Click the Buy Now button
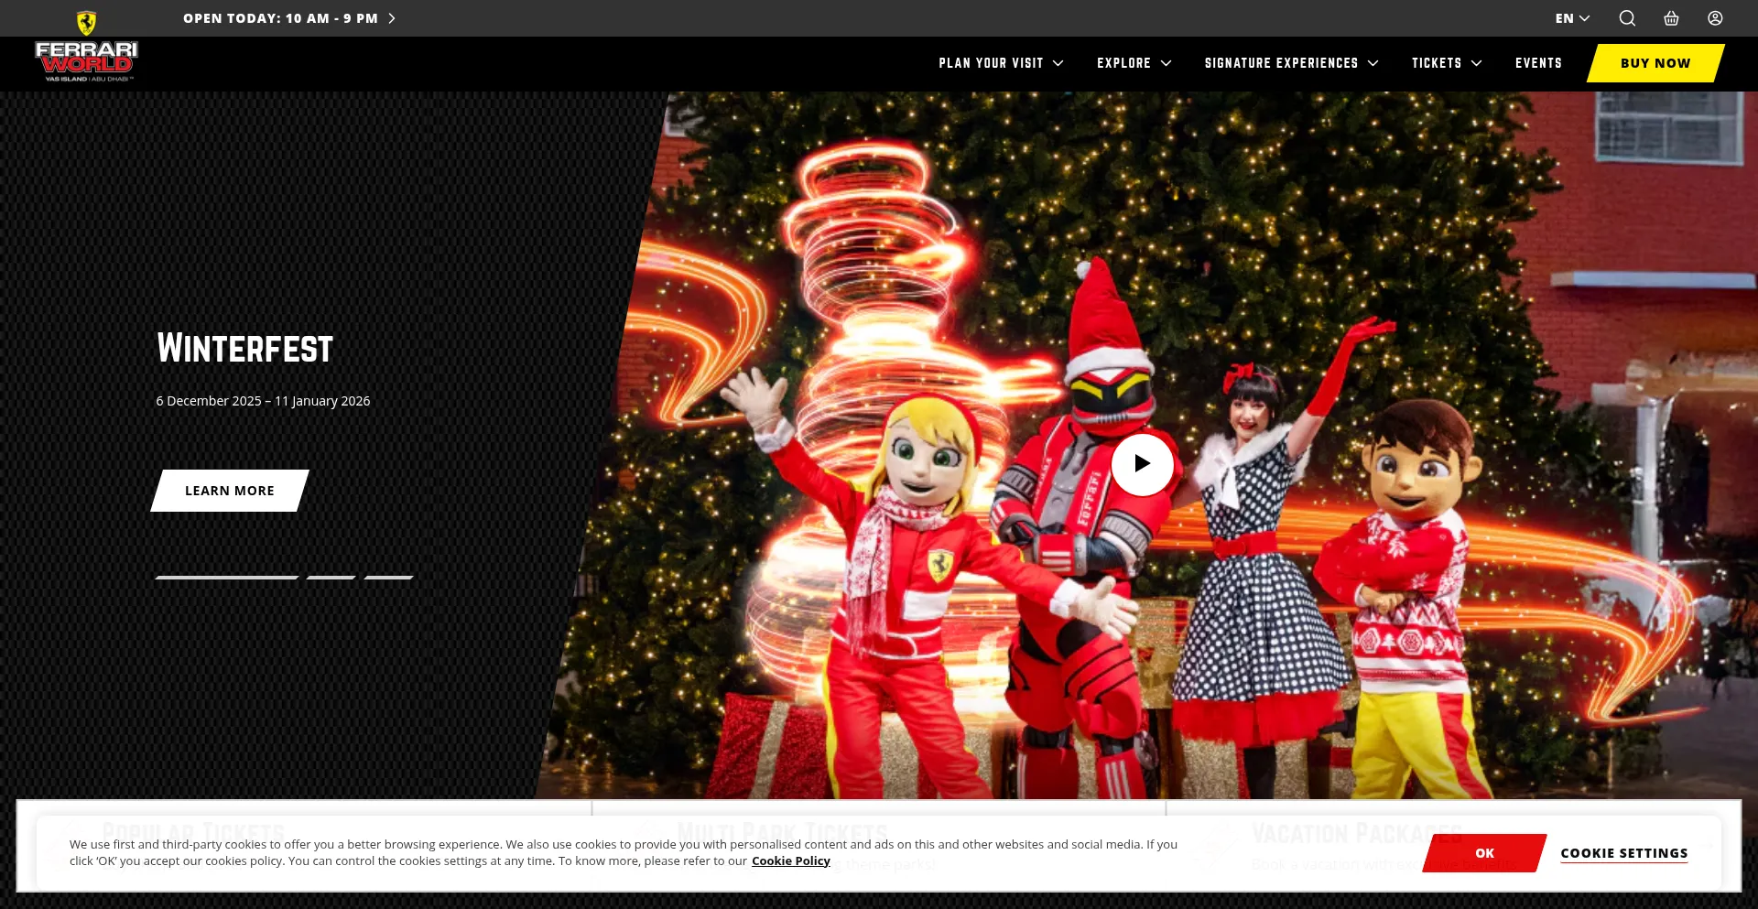The height and width of the screenshot is (909, 1758). pos(1655,63)
